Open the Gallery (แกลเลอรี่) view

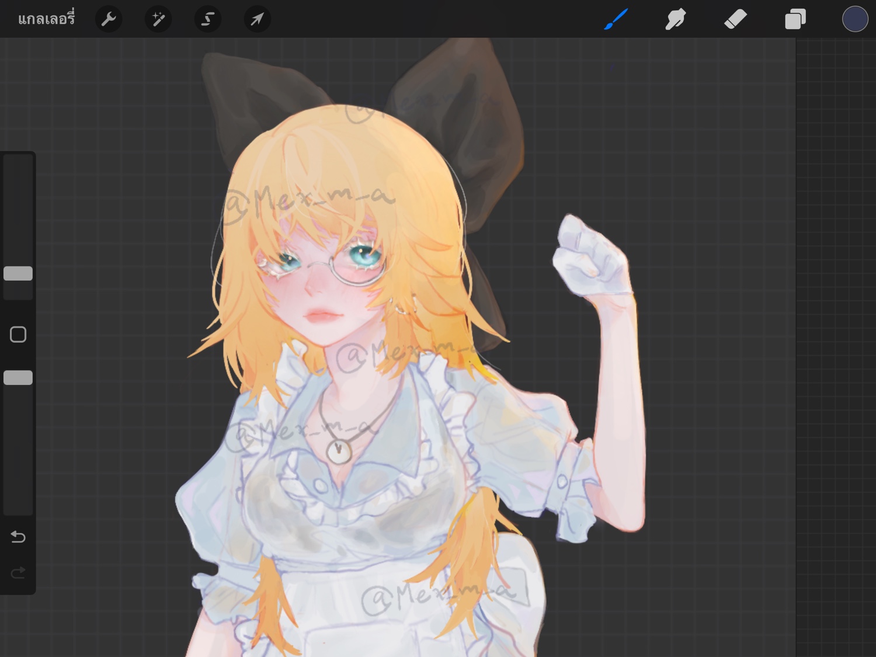(x=46, y=19)
